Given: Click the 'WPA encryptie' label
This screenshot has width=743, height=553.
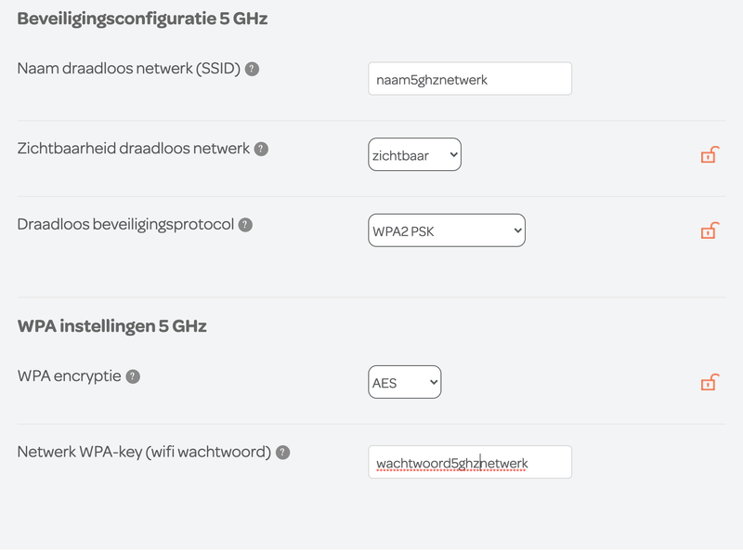Looking at the screenshot, I should click(70, 376).
